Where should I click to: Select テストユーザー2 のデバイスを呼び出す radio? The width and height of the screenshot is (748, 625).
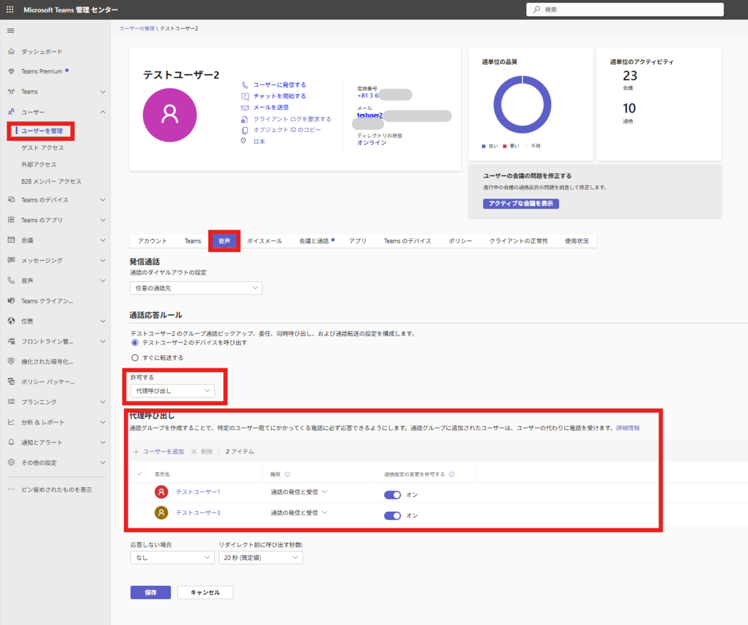(135, 343)
